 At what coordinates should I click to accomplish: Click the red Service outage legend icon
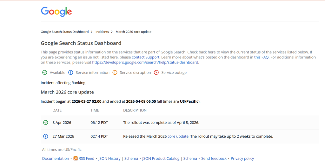156,73
